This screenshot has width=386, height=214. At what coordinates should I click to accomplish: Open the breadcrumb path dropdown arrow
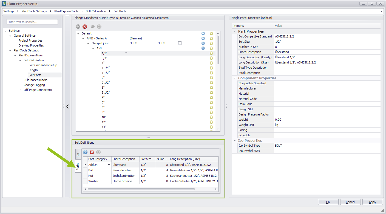click(382, 11)
